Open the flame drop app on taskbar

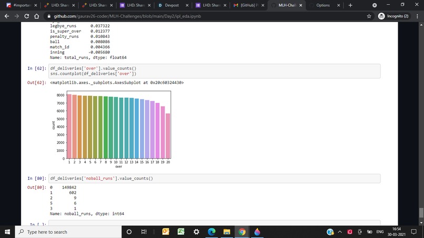click(257, 232)
